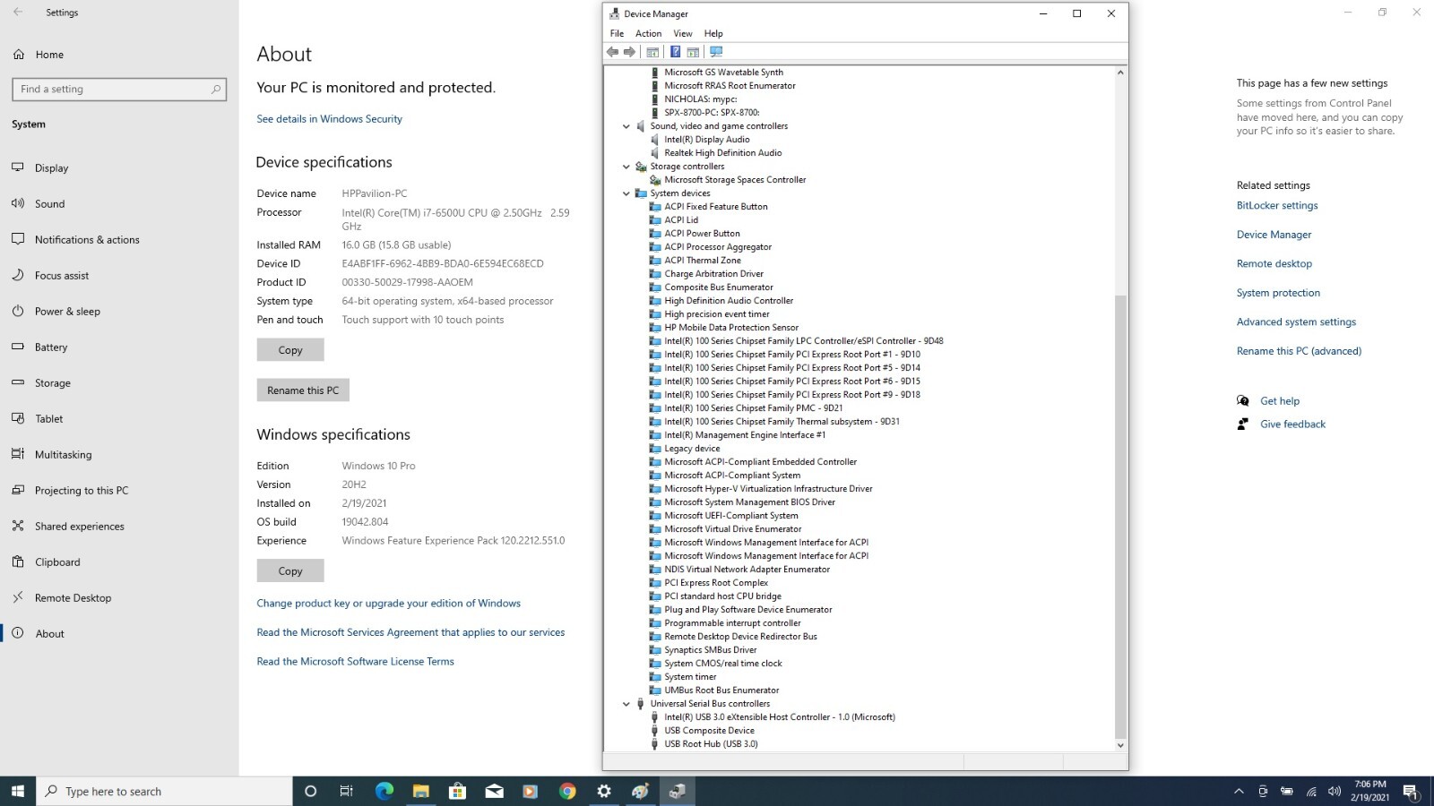Collapse the Storage controllers node
Viewport: 1434px width, 806px height.
(x=626, y=167)
